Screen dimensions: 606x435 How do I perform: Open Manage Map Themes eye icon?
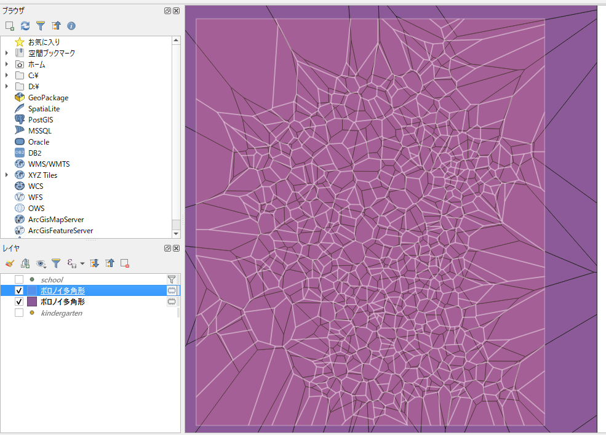pyautogui.click(x=41, y=264)
